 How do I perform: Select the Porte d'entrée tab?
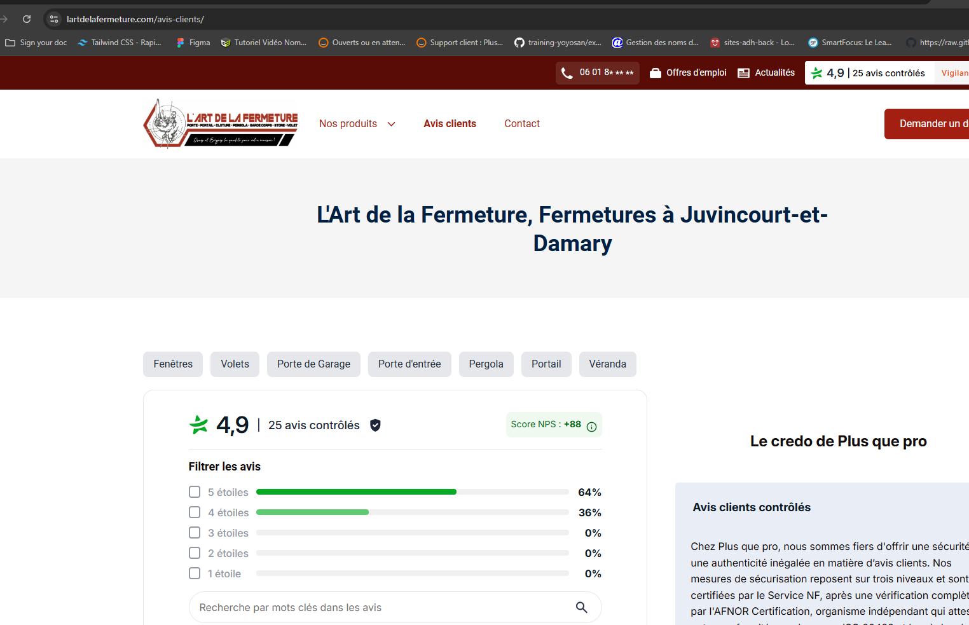[409, 364]
